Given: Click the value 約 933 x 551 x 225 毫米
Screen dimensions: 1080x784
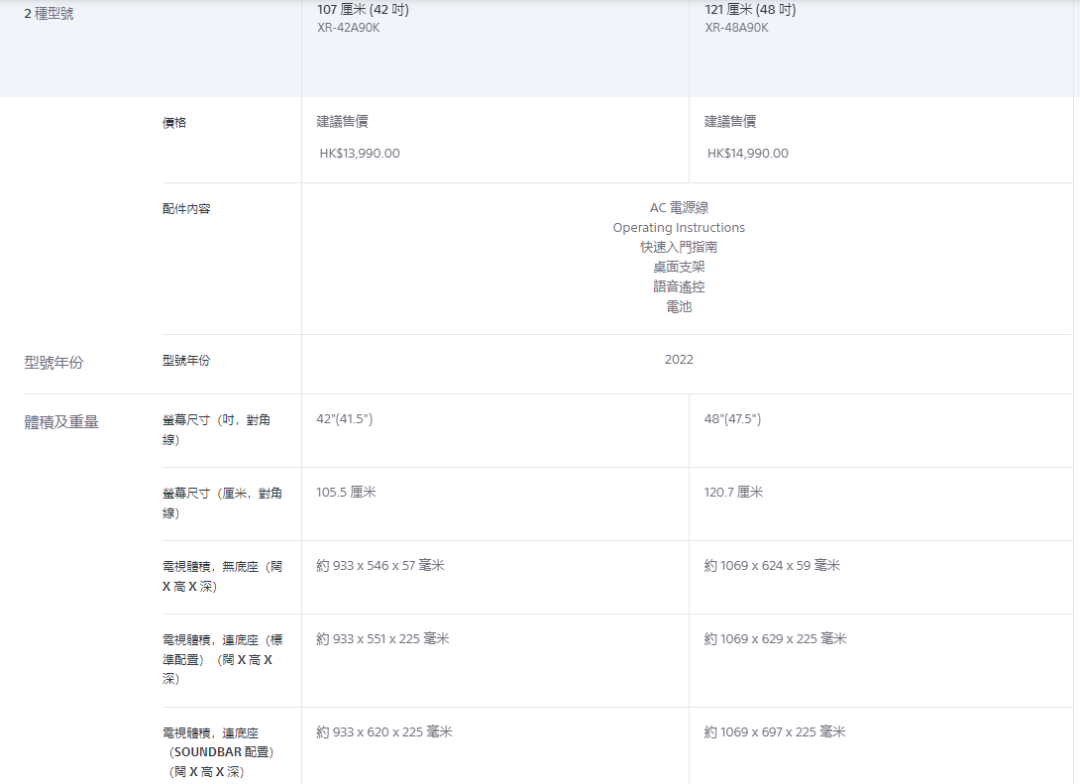Looking at the screenshot, I should 383,638.
